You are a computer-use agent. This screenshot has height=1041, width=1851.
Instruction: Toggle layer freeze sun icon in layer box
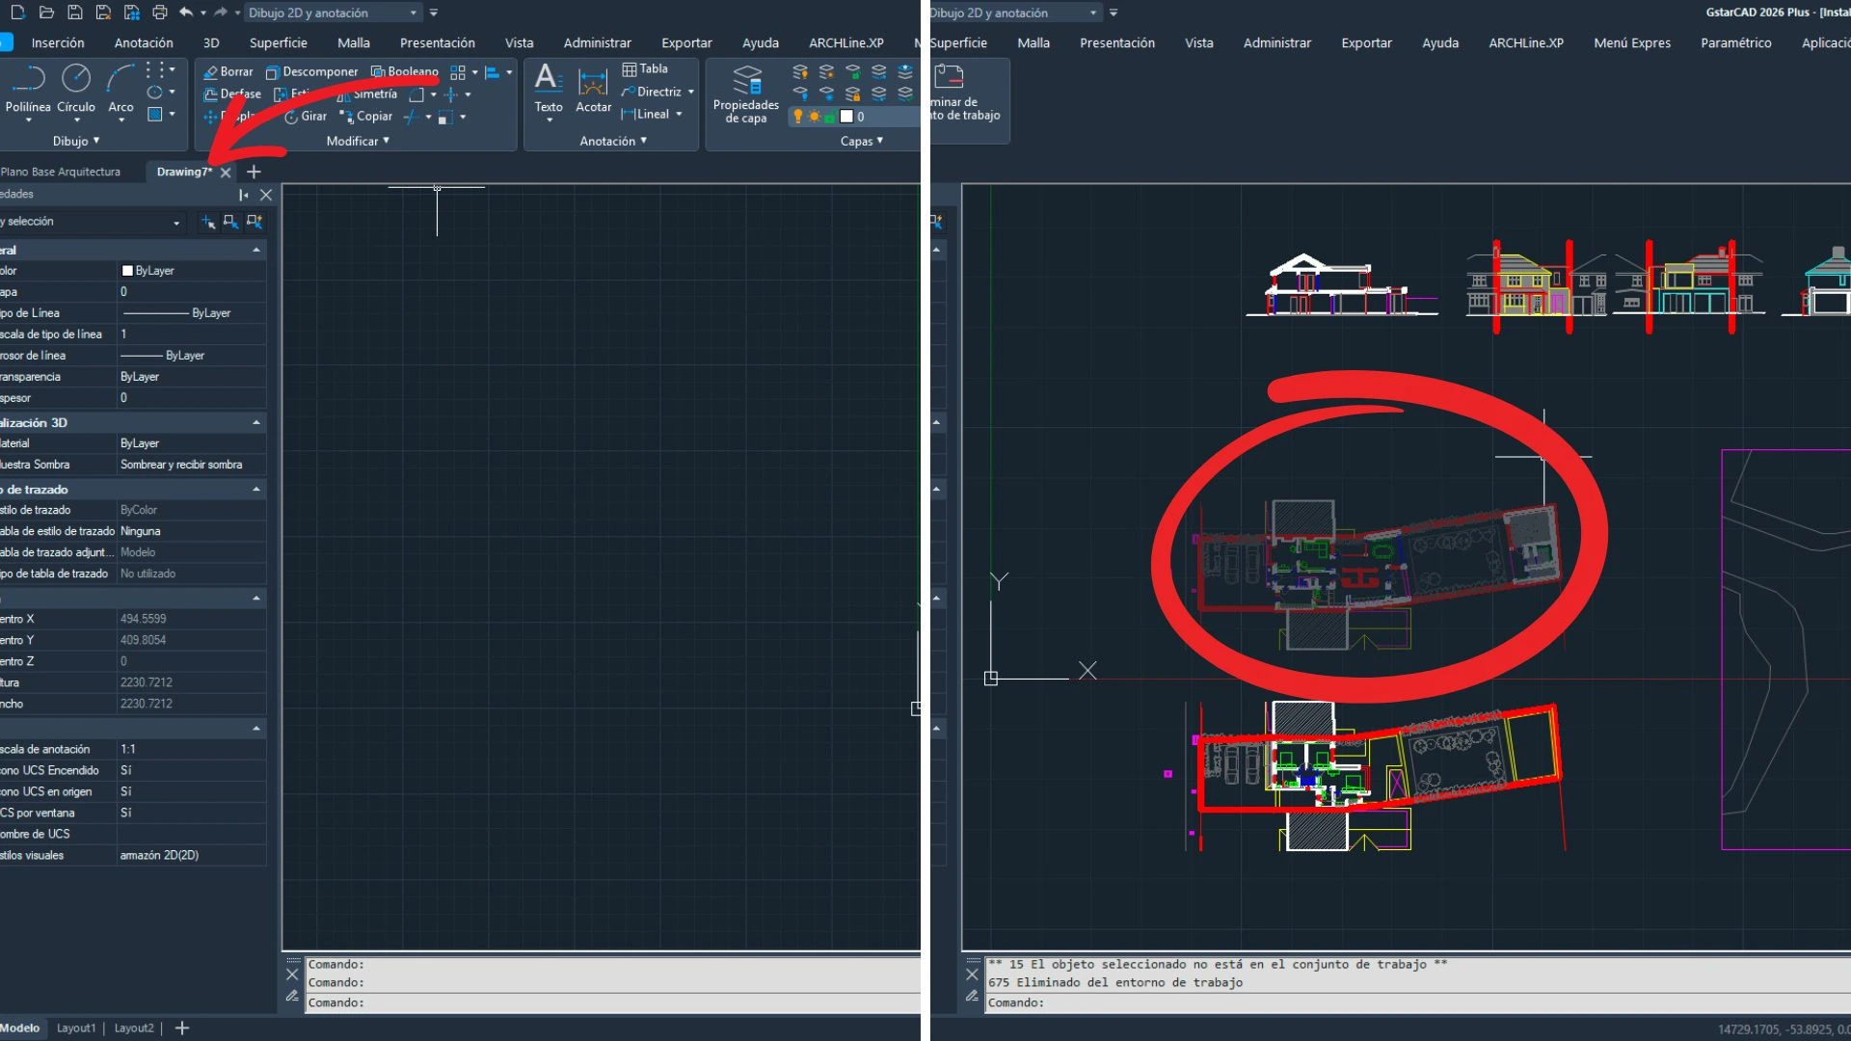(x=815, y=117)
